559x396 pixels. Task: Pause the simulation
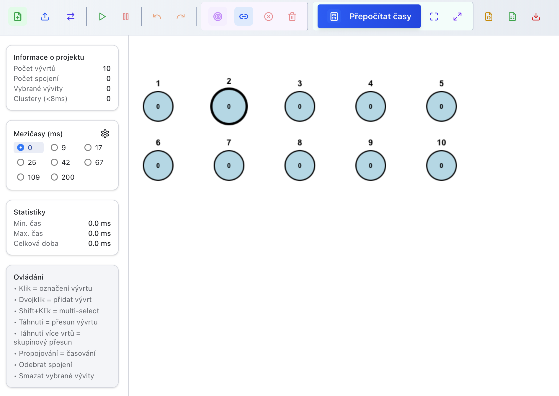[126, 17]
